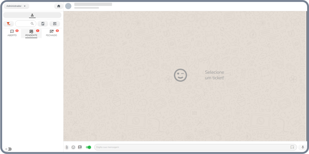Click the ticket search input field
Screen dimensions: 309x154
[x=23, y=24]
